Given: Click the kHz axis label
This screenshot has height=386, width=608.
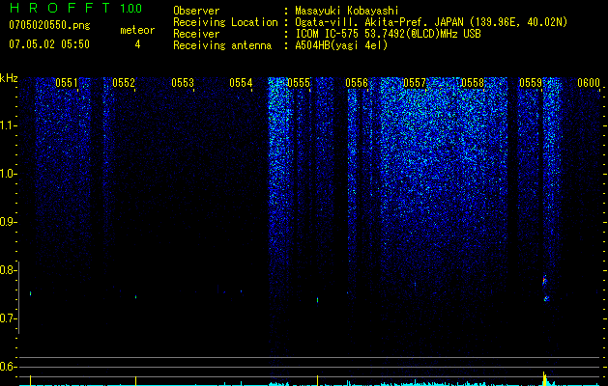Looking at the screenshot, I should pos(9,78).
